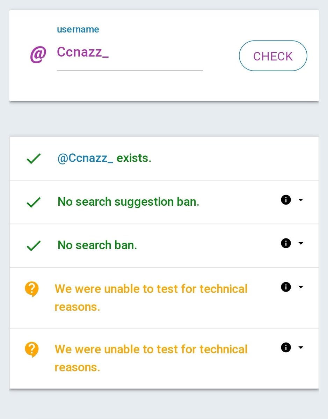Open the @Ccnazz_ profile link

click(85, 158)
